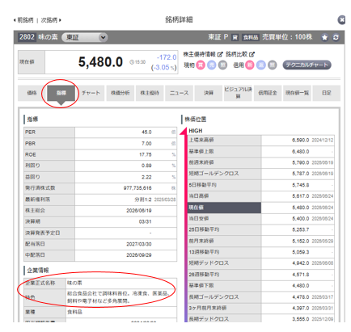Open the 決算 tab
Image resolution: width=351 pixels, height=332 pixels.
[209, 93]
